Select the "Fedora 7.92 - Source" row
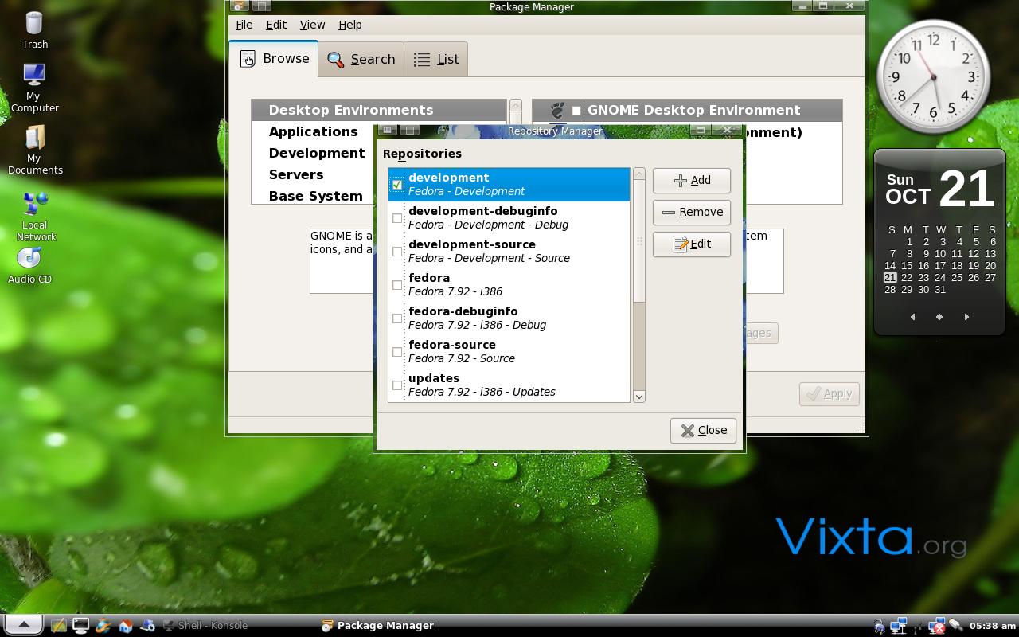The height and width of the screenshot is (637, 1019). 509,352
